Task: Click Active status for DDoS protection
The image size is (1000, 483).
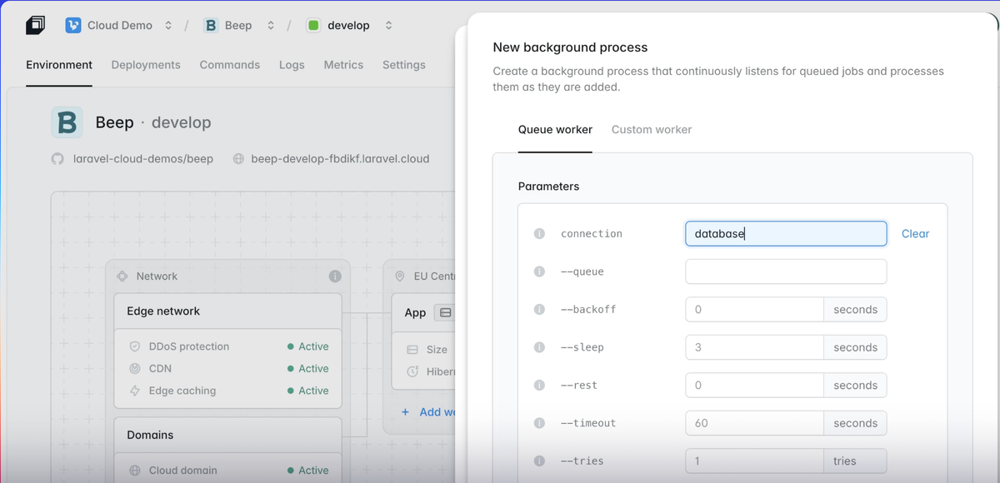Action: [308, 346]
